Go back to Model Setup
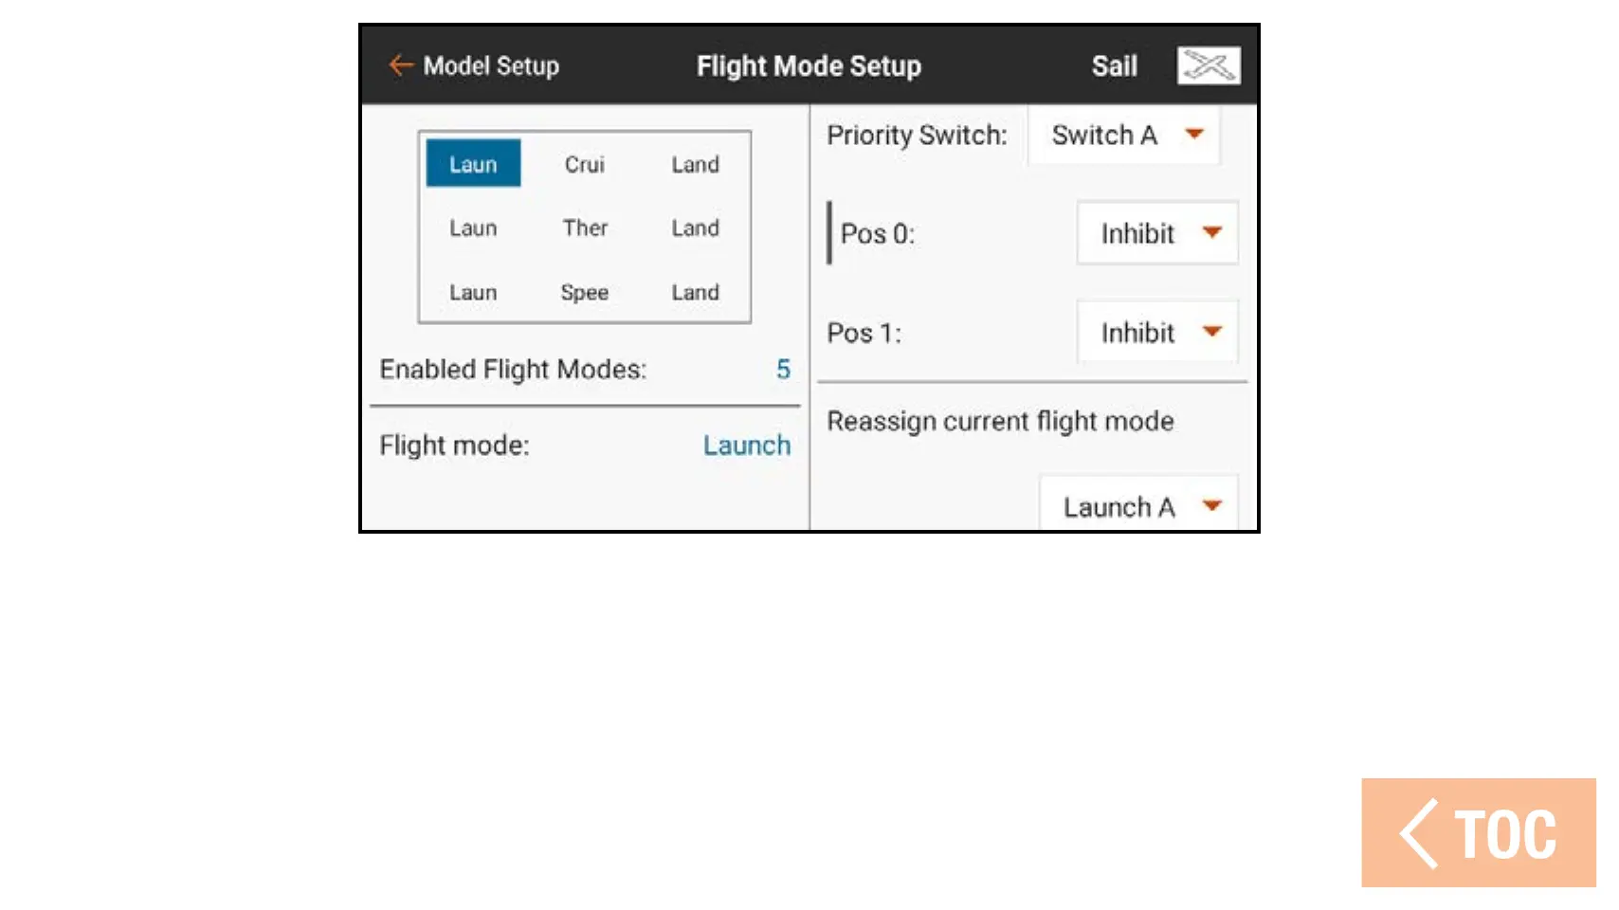1619x910 pixels. pyautogui.click(x=490, y=66)
